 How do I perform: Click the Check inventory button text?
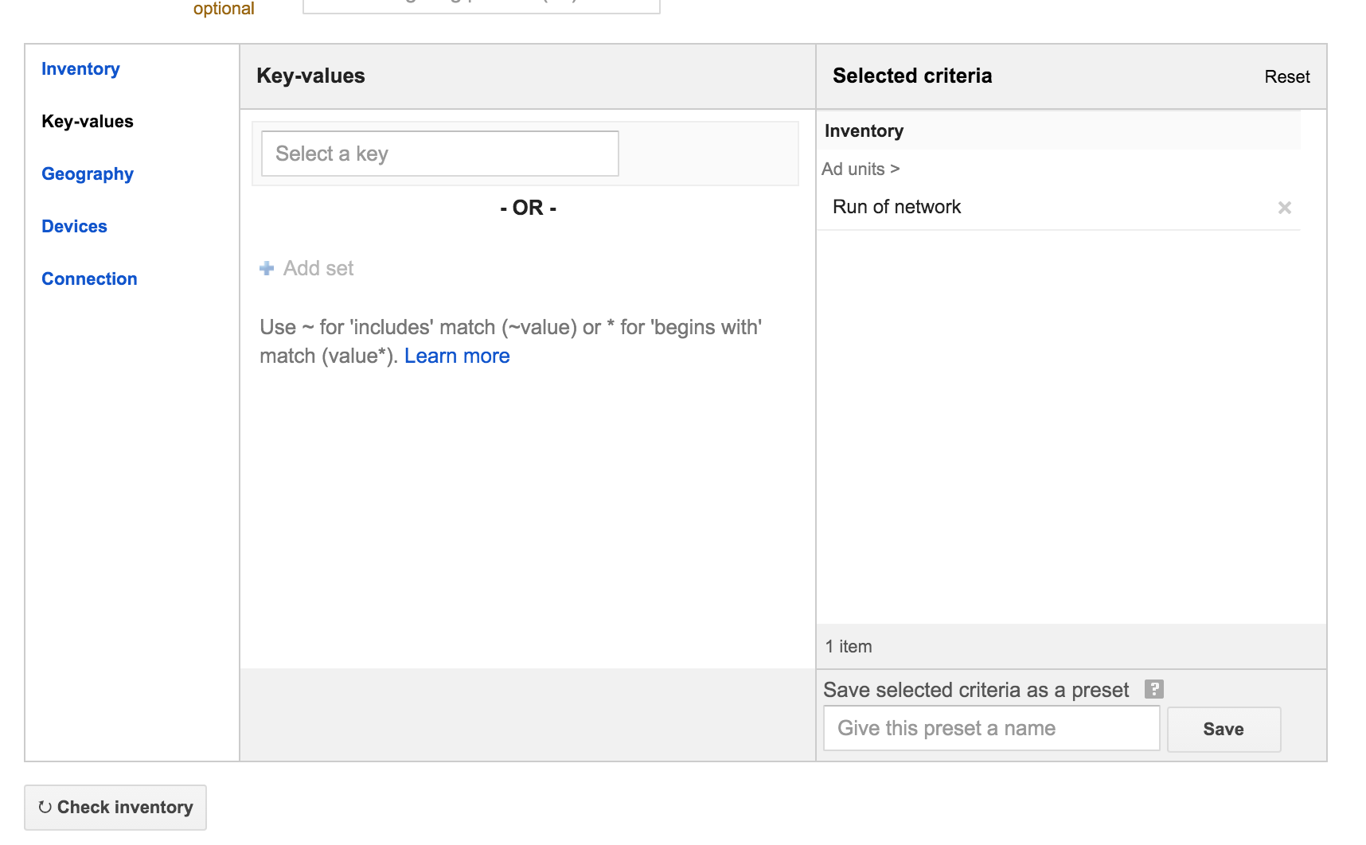click(x=125, y=808)
